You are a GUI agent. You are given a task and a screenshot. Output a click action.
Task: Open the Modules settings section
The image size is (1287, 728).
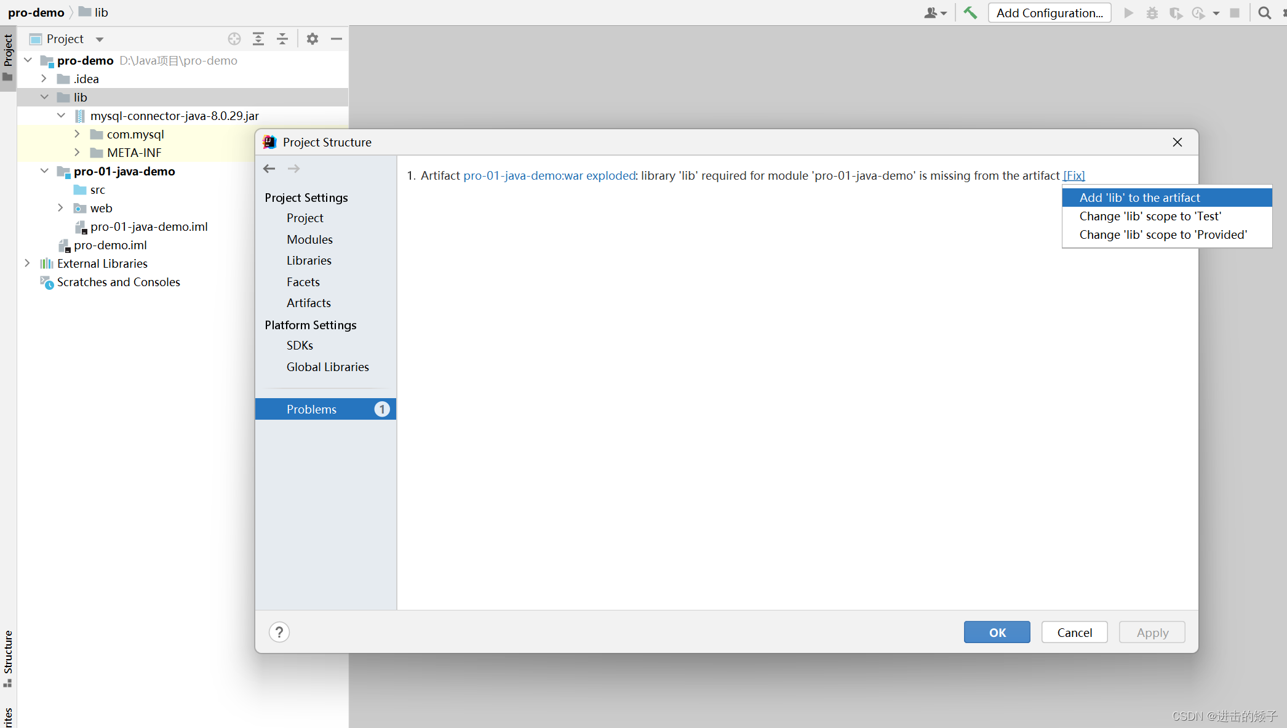(309, 239)
